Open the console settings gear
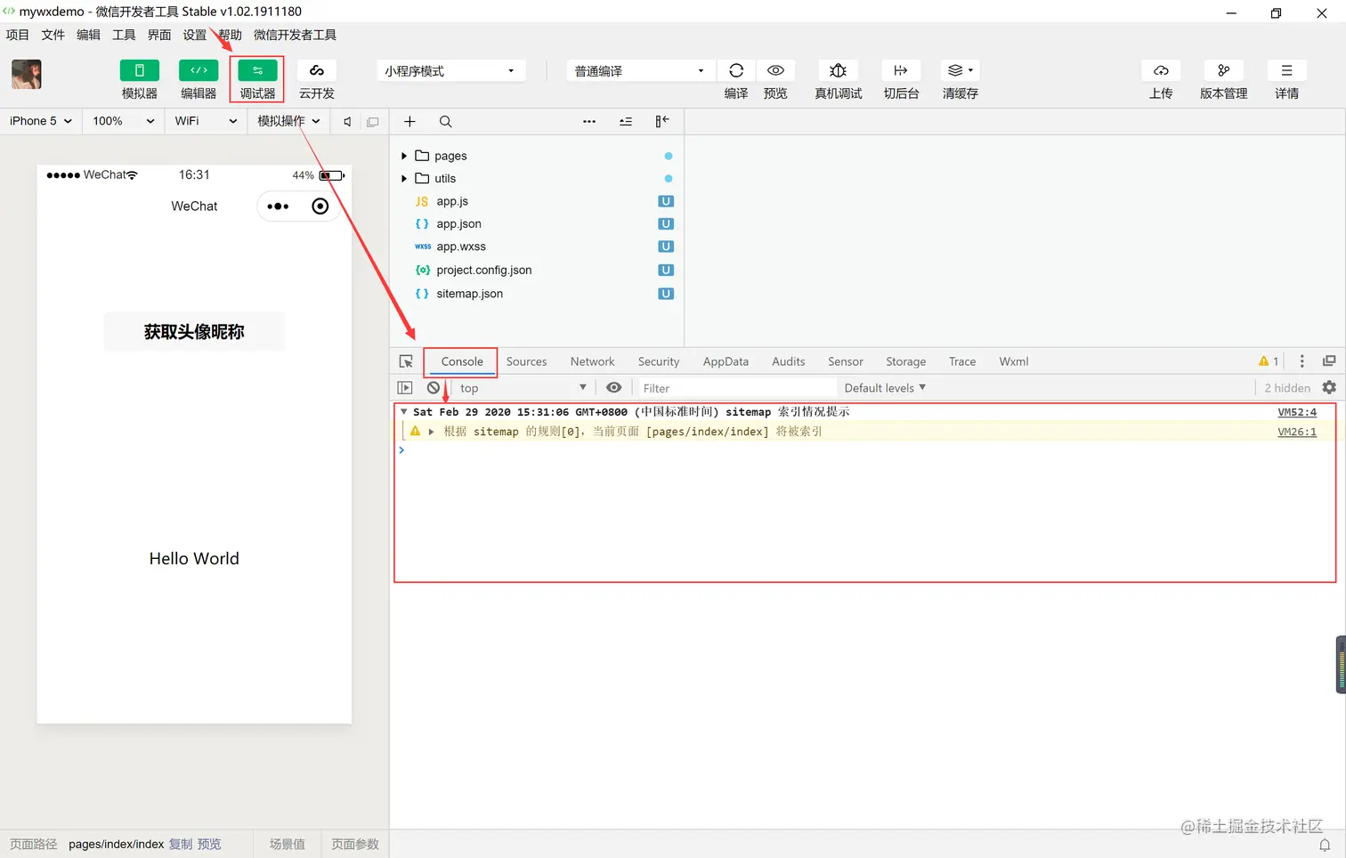The height and width of the screenshot is (858, 1346). tap(1329, 388)
